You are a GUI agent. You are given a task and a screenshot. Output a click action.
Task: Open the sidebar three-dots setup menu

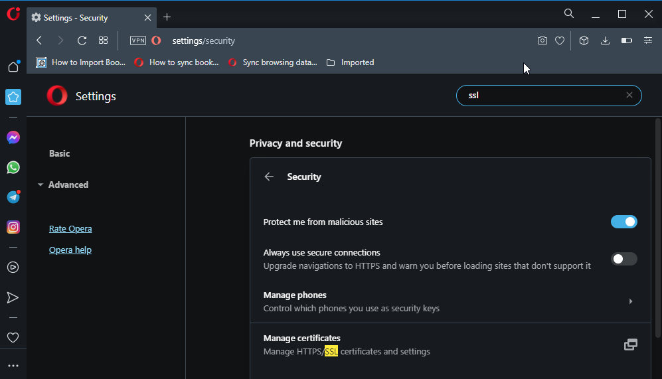tap(13, 366)
